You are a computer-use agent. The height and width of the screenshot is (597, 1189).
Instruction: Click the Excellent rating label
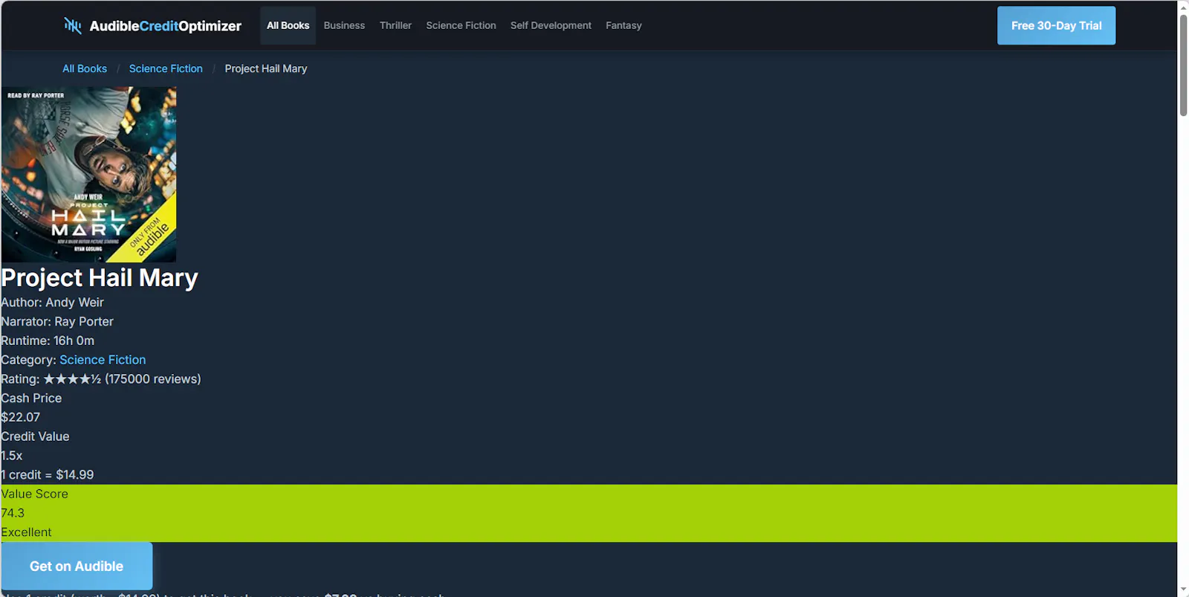(x=26, y=532)
